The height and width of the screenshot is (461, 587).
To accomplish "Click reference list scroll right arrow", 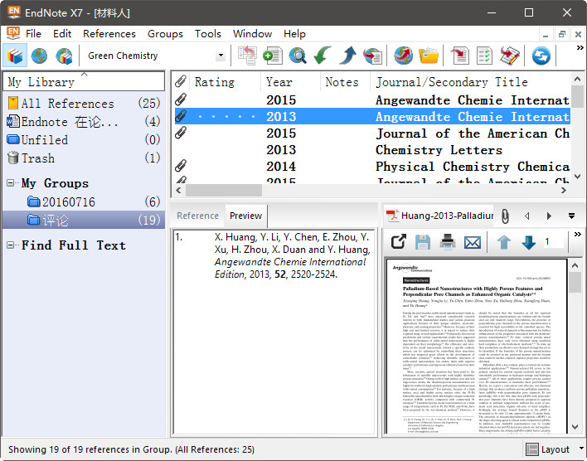I will [x=564, y=190].
